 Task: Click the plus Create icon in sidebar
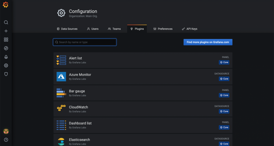6,31
